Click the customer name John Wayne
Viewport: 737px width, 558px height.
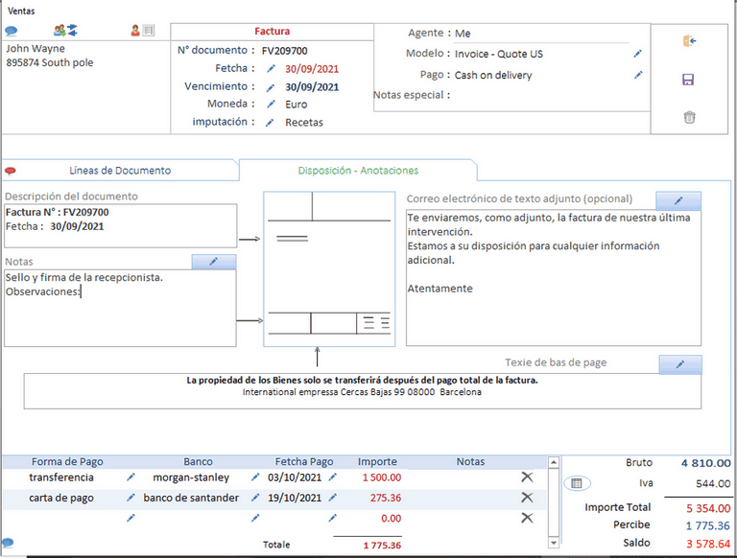pyautogui.click(x=36, y=48)
